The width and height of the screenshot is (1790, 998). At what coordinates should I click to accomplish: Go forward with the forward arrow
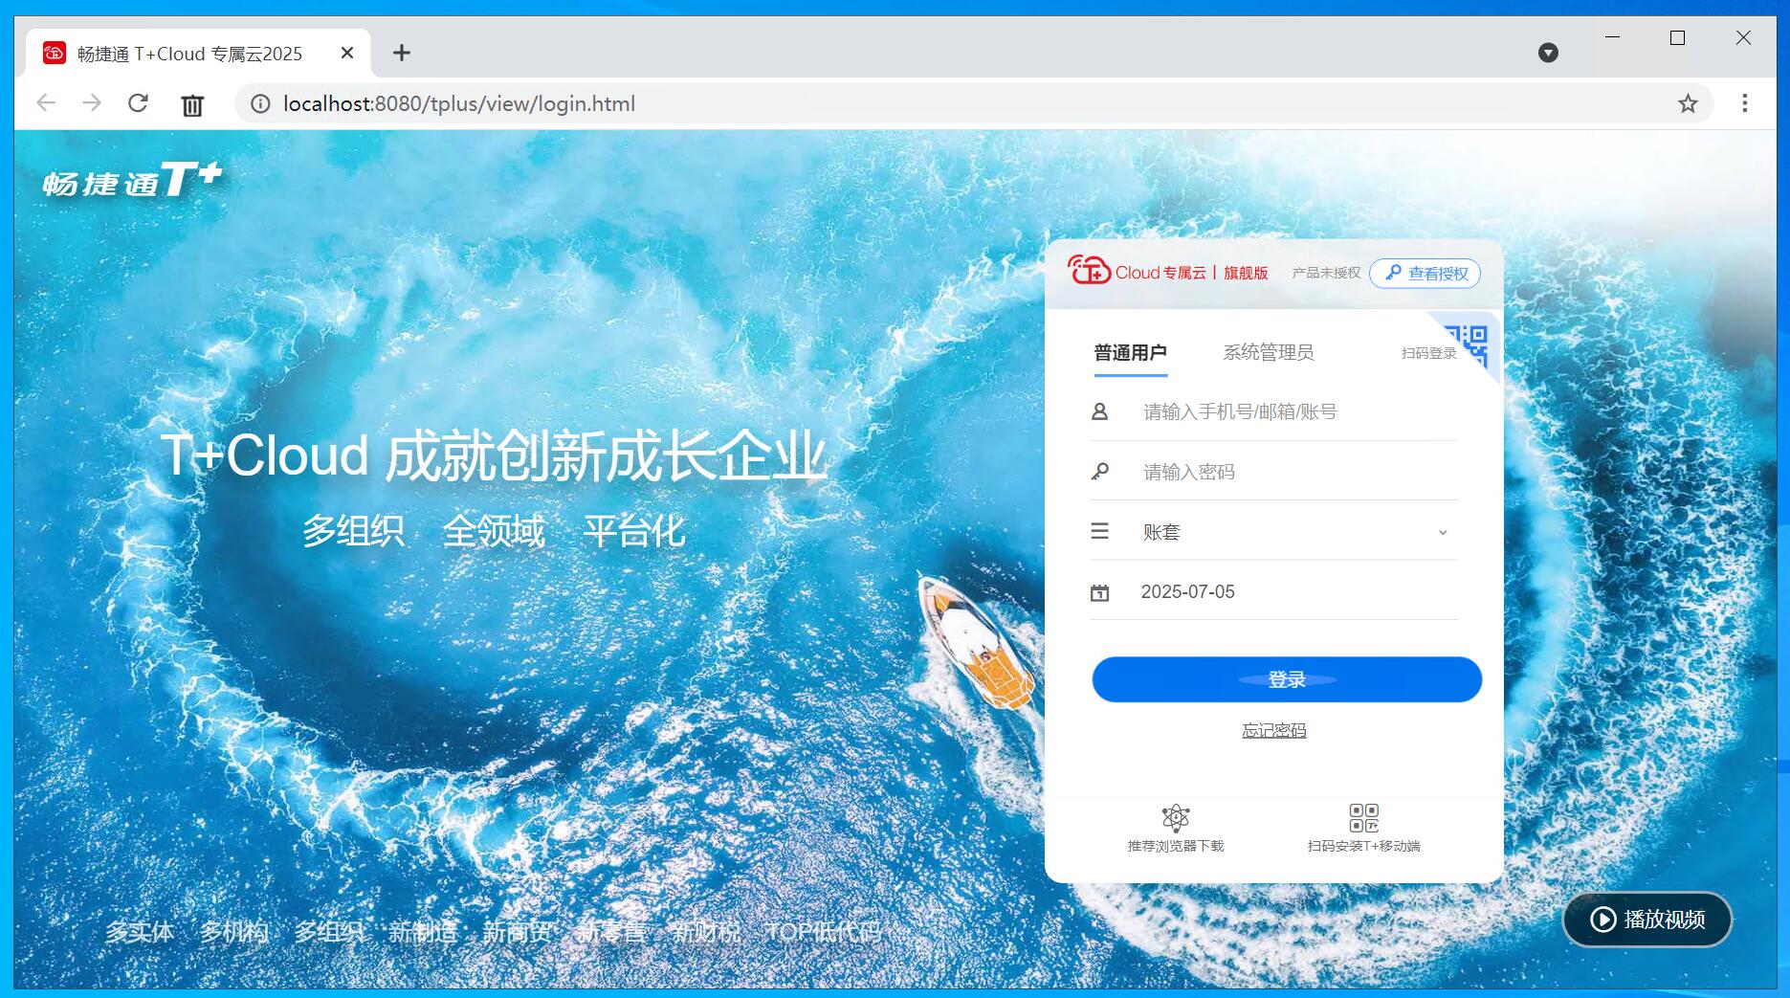click(x=92, y=103)
